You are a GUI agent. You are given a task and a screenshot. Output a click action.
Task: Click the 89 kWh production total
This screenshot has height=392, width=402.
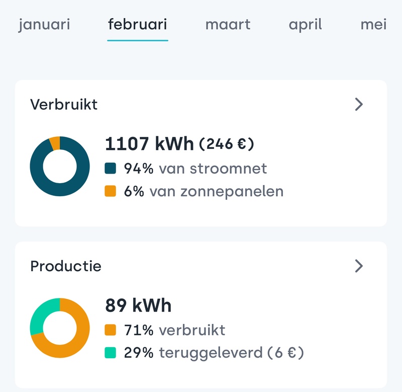tap(138, 305)
